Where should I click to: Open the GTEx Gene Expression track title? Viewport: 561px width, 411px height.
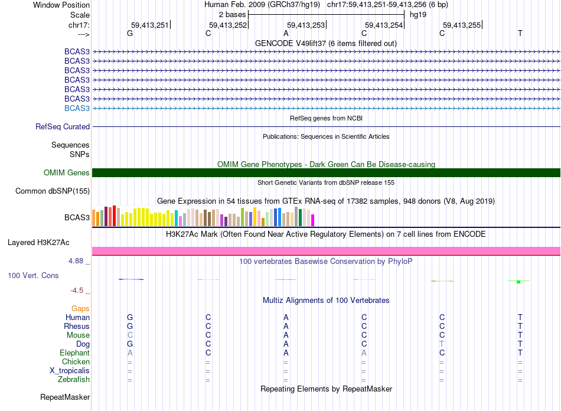326,201
